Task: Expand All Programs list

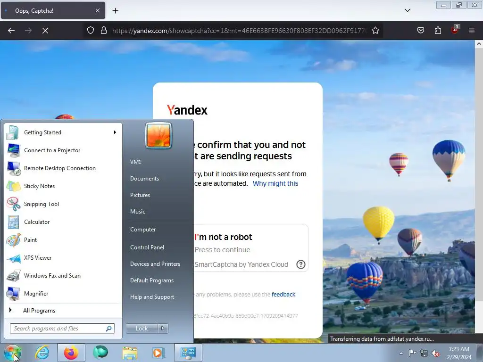Action: [63, 310]
